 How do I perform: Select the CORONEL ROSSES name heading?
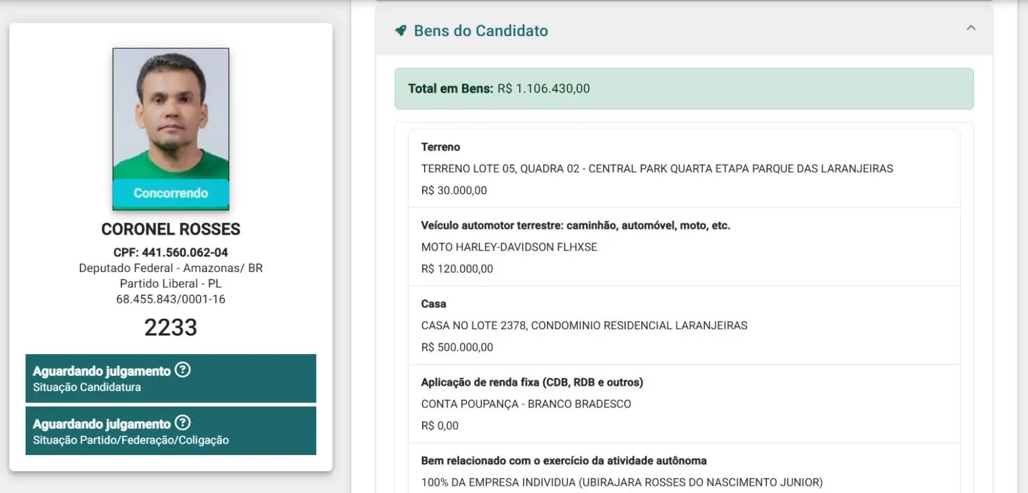coord(171,229)
